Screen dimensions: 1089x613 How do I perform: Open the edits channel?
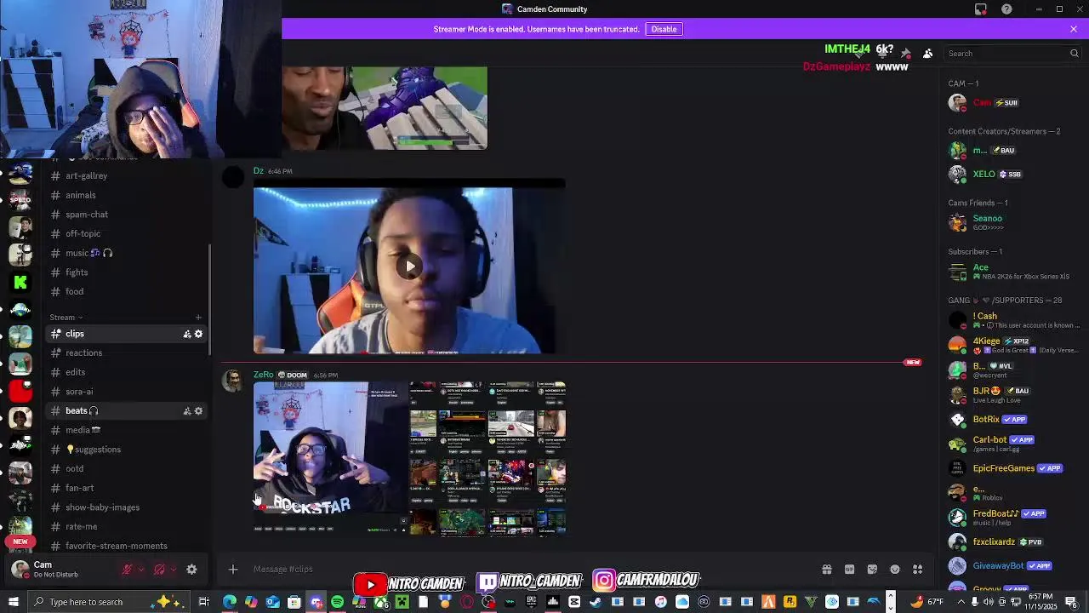[126, 372]
